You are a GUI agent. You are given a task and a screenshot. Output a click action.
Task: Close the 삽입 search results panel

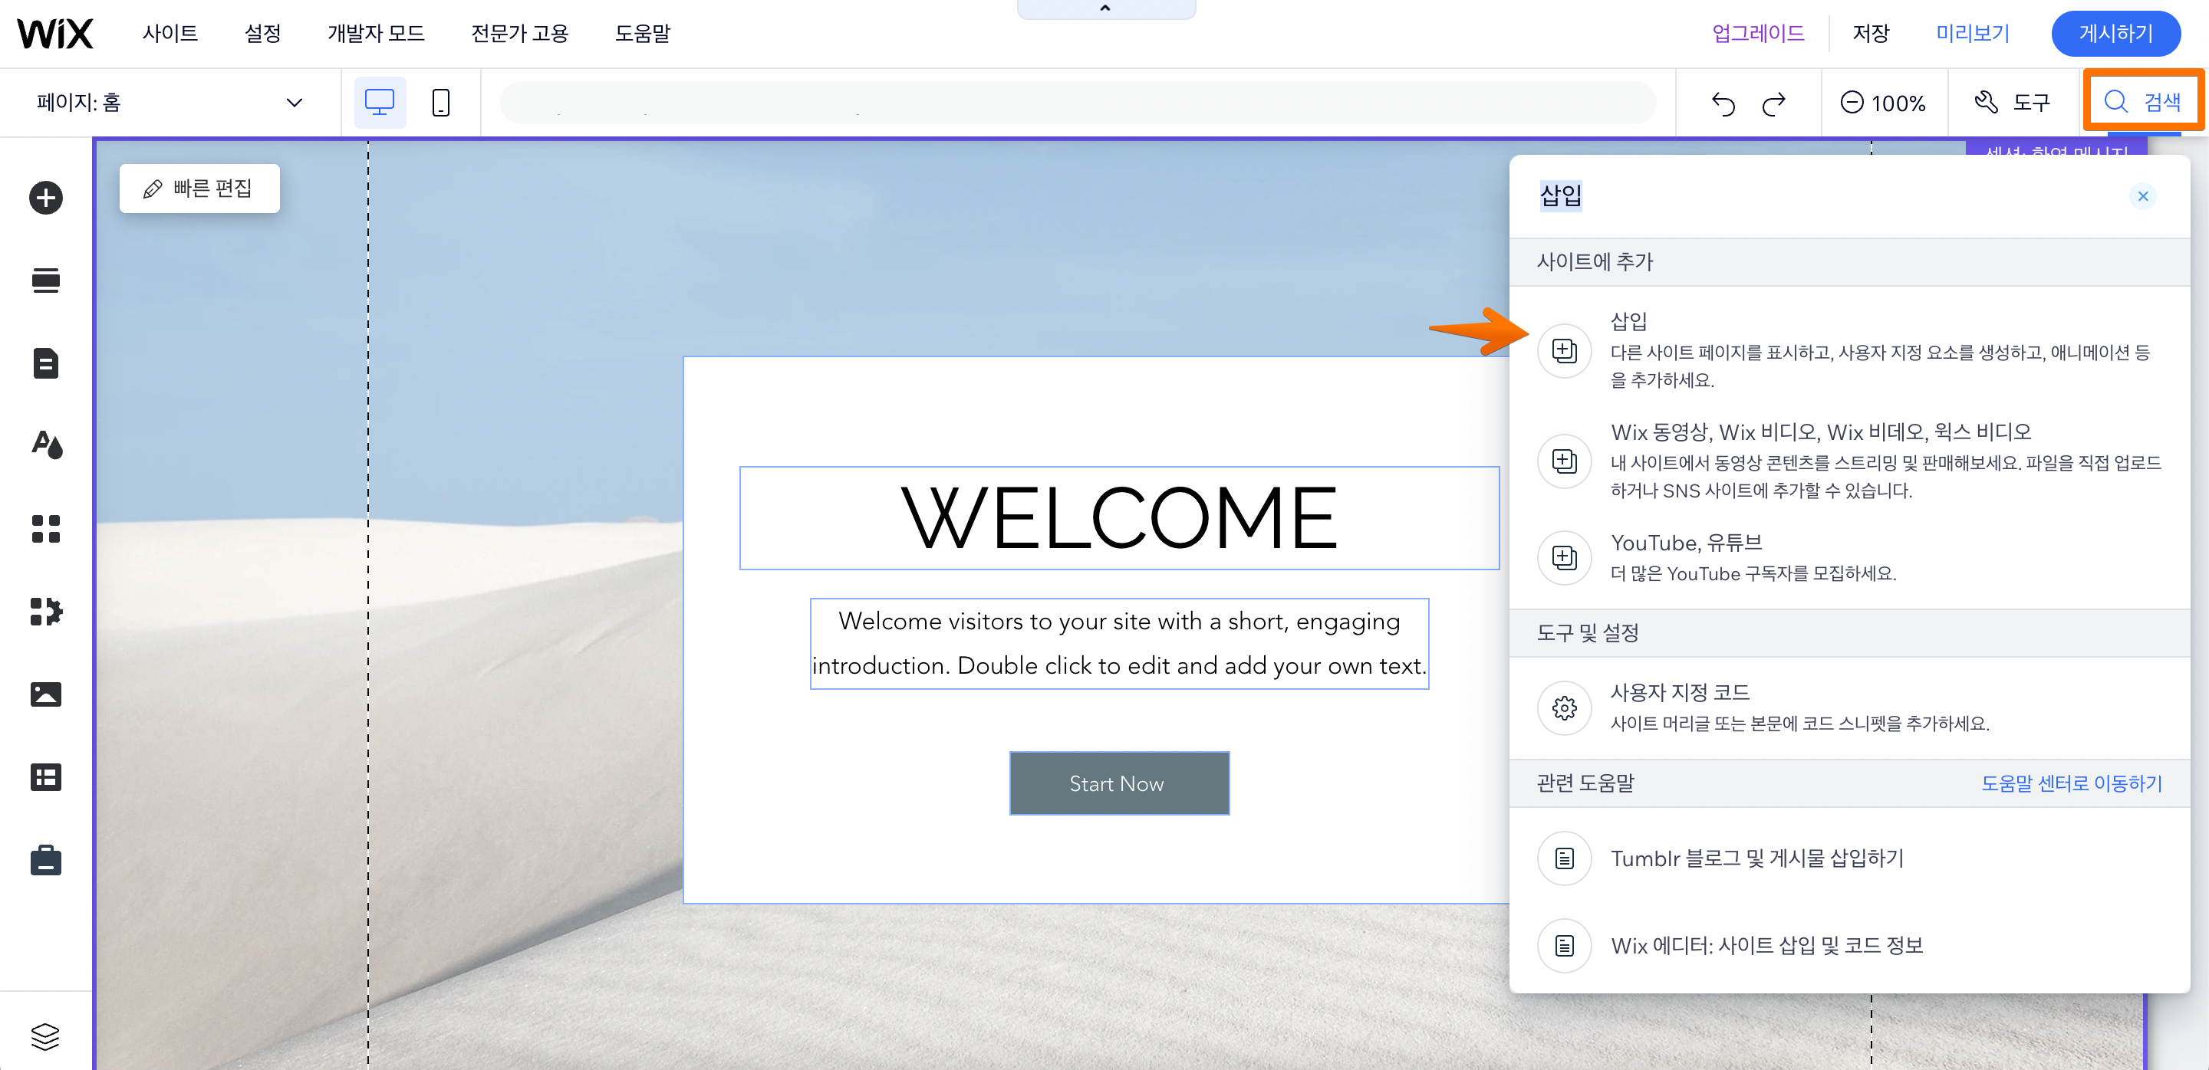2142,196
